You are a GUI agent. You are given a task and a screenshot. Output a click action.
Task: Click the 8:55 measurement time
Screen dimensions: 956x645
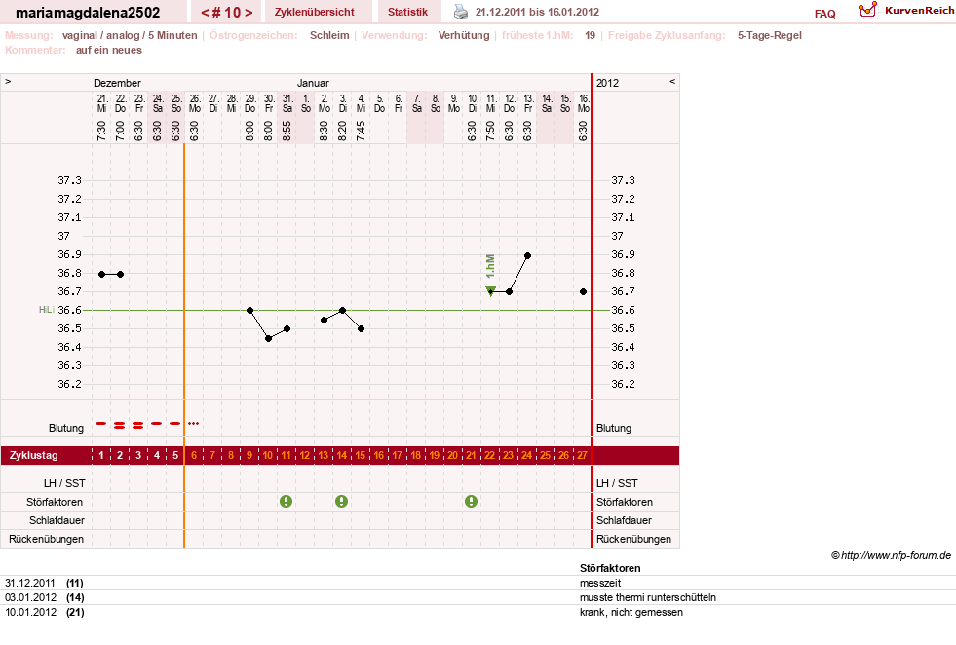click(287, 131)
